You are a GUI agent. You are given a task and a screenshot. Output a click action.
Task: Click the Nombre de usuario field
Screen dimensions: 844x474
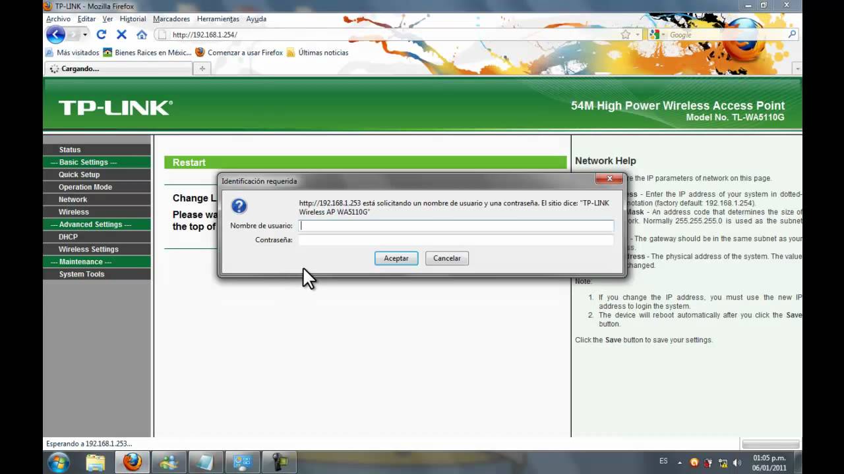[456, 225]
